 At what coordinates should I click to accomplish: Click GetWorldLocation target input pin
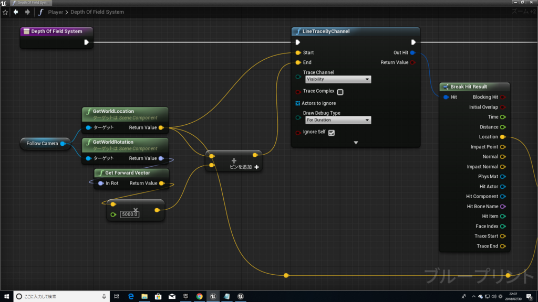tap(88, 128)
